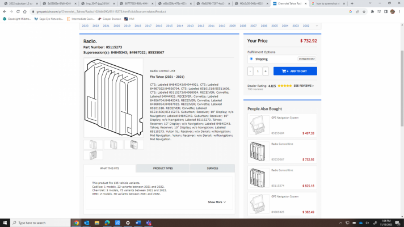Open Chrome extensions puzzle icon
Screen dimensions: 404x227
pyautogui.click(x=372, y=11)
